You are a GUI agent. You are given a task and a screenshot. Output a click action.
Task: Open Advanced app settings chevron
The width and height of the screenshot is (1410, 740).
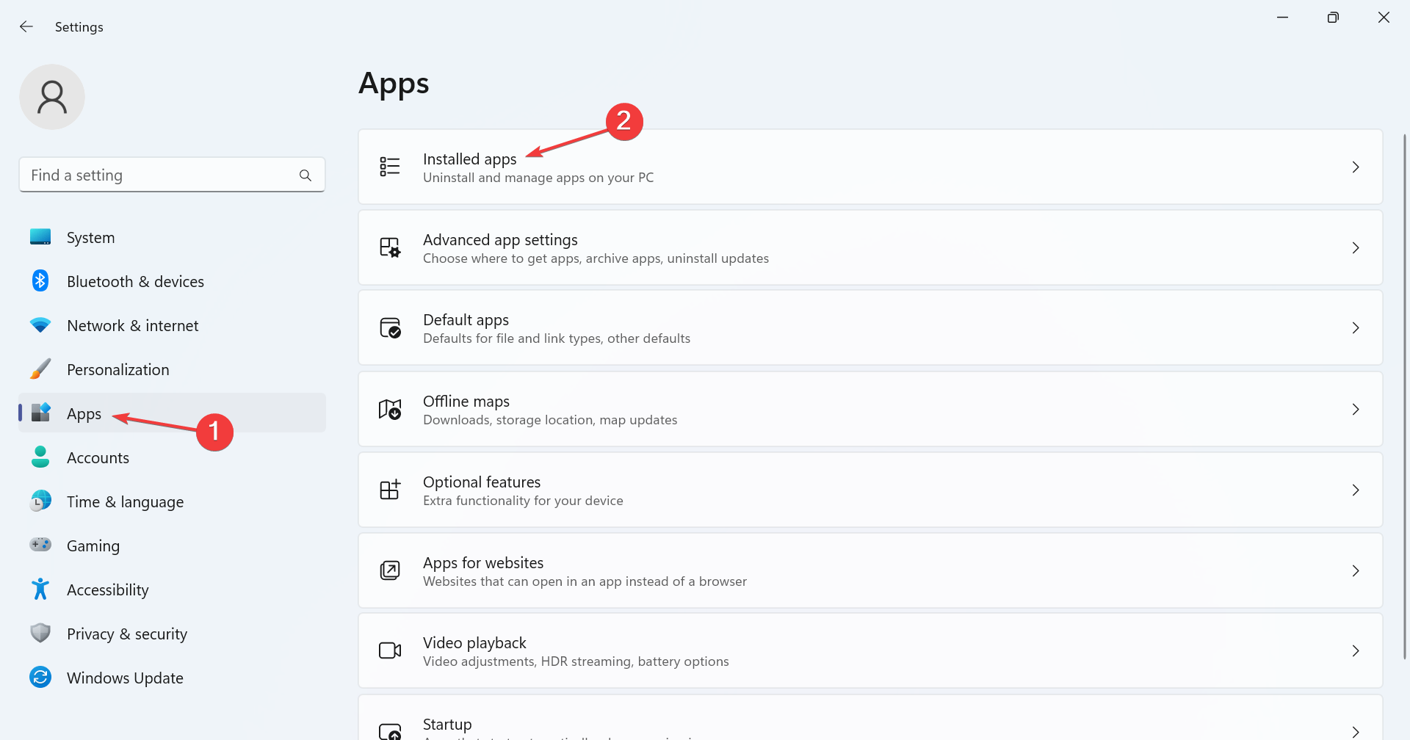[1356, 248]
